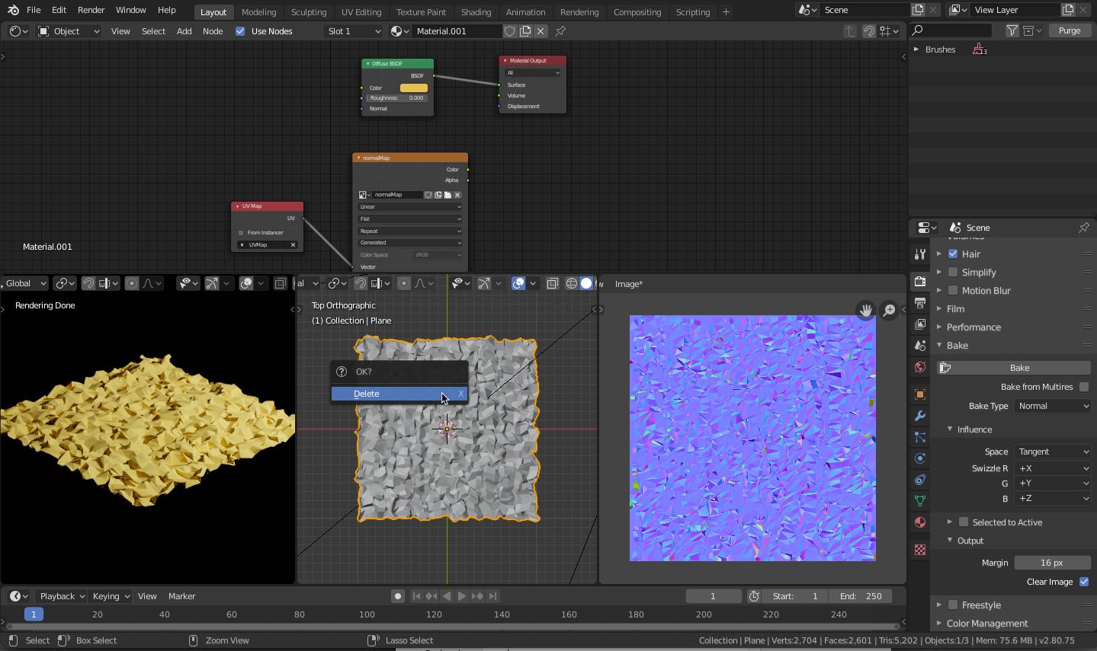Click the Purge button in outliner
This screenshot has height=651, width=1097.
1070,30
